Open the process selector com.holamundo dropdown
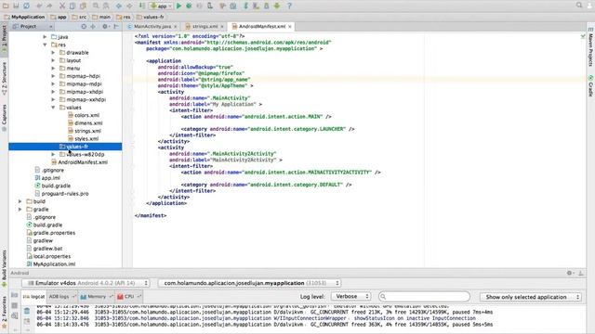Screen dimensions: 595x334 pyautogui.click(x=250, y=283)
